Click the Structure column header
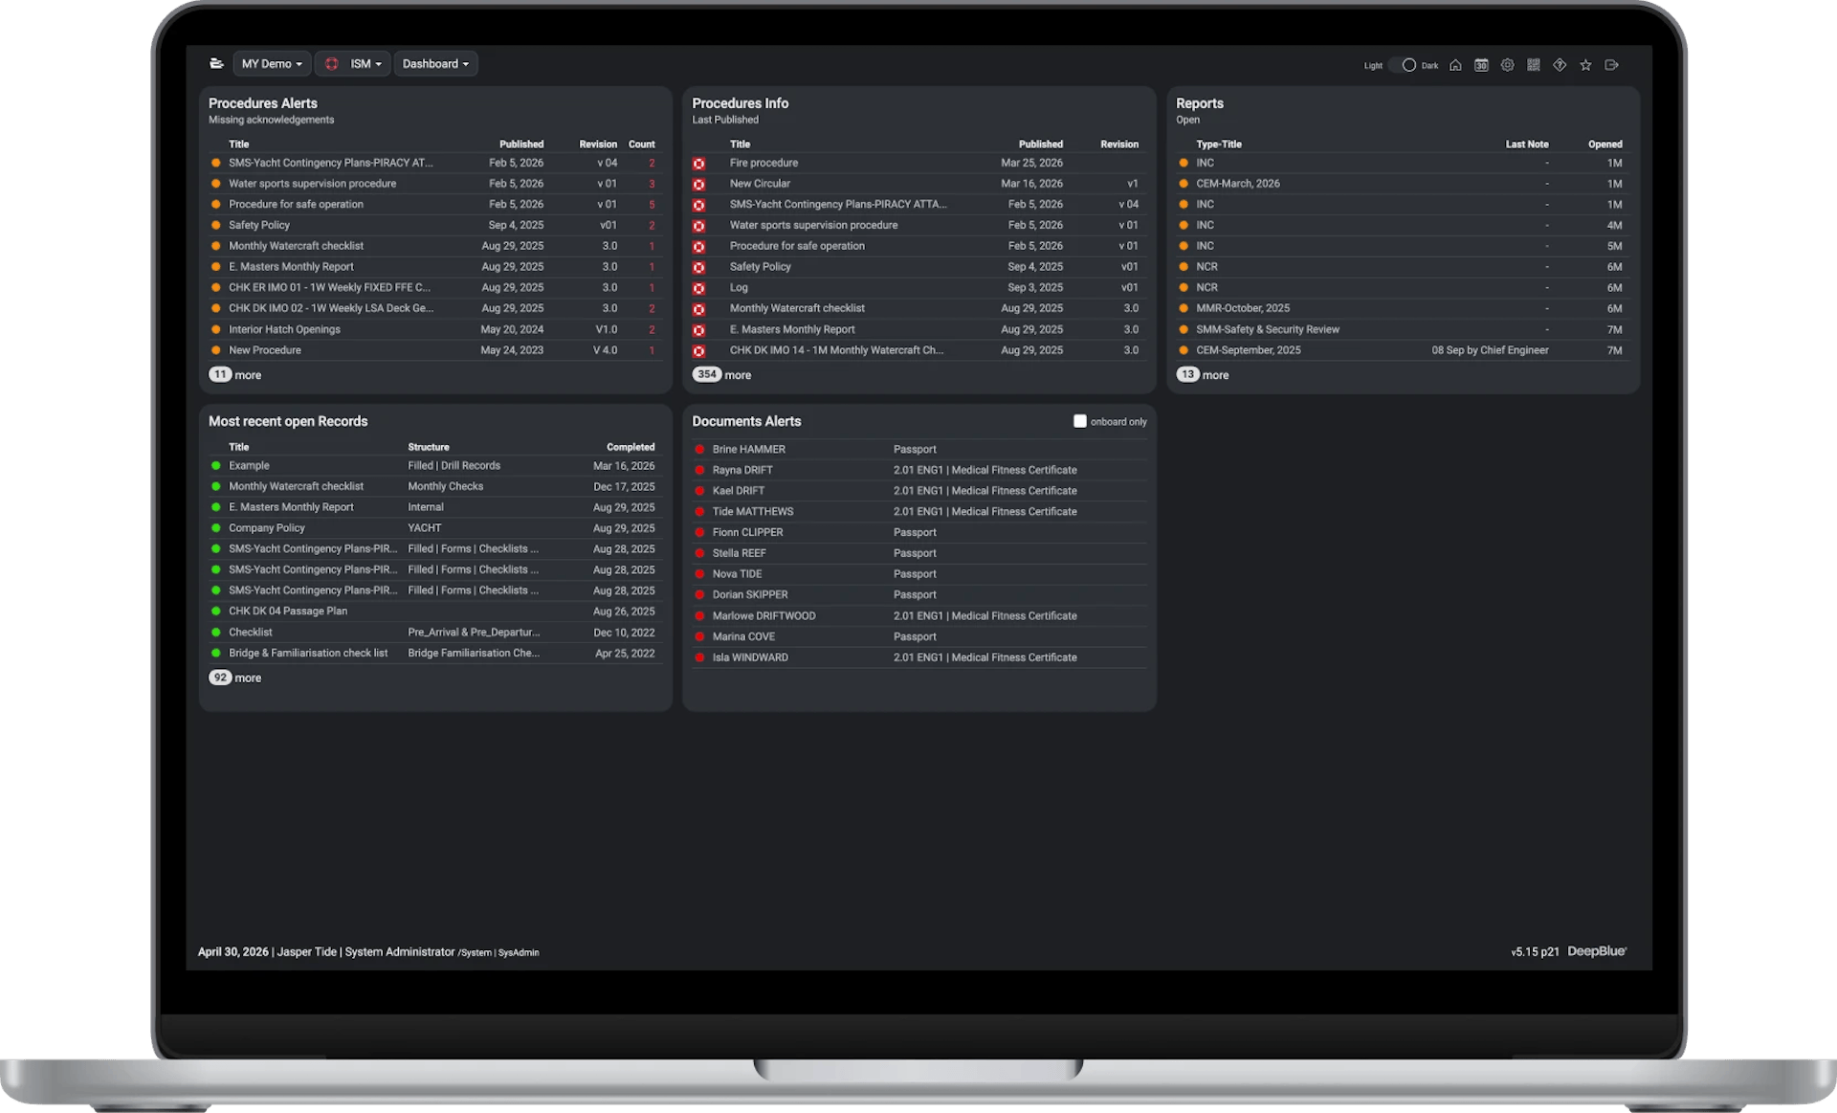 429,447
